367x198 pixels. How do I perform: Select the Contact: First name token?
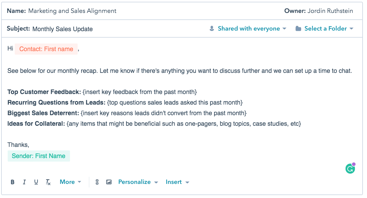(x=46, y=49)
